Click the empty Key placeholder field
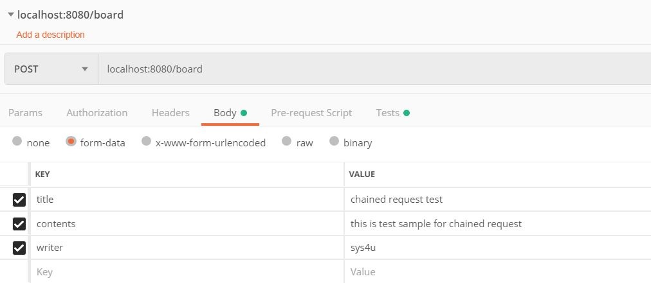This screenshot has width=651, height=283. pos(187,272)
